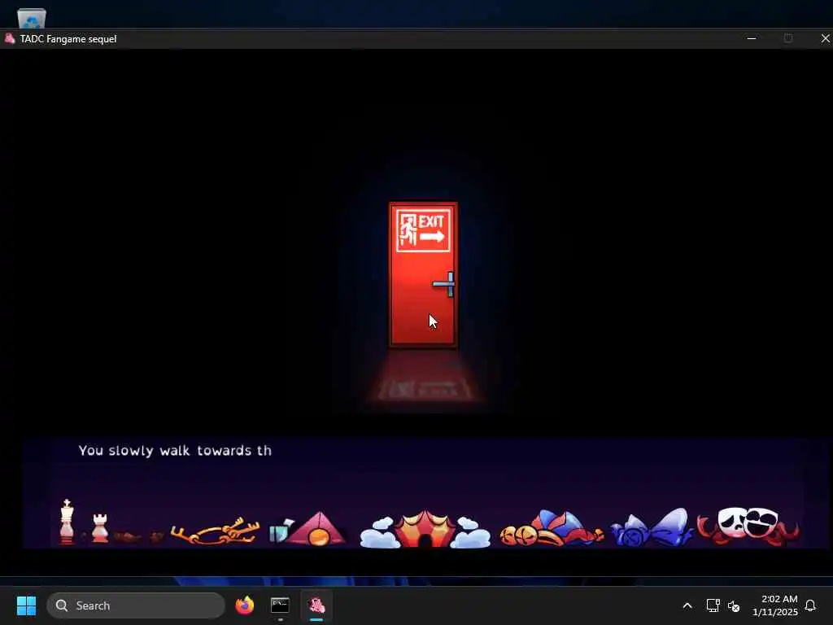Click the rook chess piece icon
This screenshot has height=625, width=833.
point(100,527)
